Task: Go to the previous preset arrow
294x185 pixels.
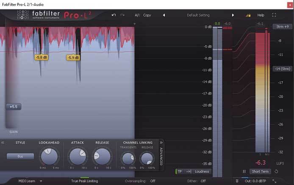Action: click(164, 15)
